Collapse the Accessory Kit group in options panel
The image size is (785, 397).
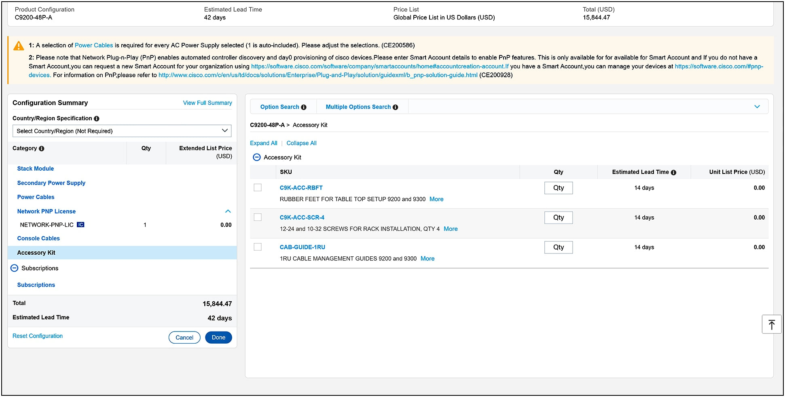pos(256,157)
